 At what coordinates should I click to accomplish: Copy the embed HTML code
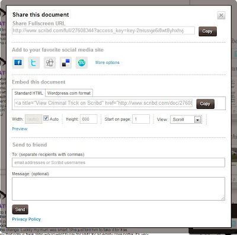pyautogui.click(x=205, y=104)
